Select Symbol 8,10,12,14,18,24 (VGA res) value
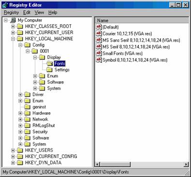The width and height of the screenshot is (191, 177). click(x=135, y=60)
